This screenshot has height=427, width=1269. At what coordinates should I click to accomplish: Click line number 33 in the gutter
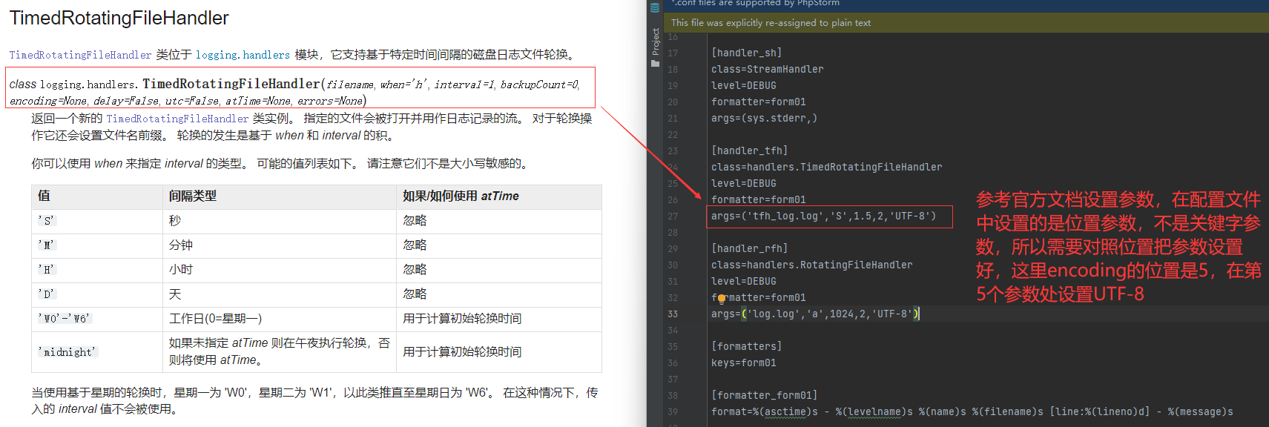672,314
